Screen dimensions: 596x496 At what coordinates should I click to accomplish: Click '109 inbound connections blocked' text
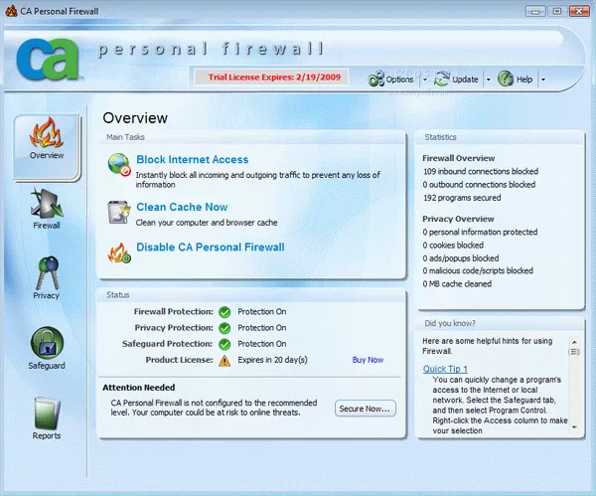pos(481,171)
